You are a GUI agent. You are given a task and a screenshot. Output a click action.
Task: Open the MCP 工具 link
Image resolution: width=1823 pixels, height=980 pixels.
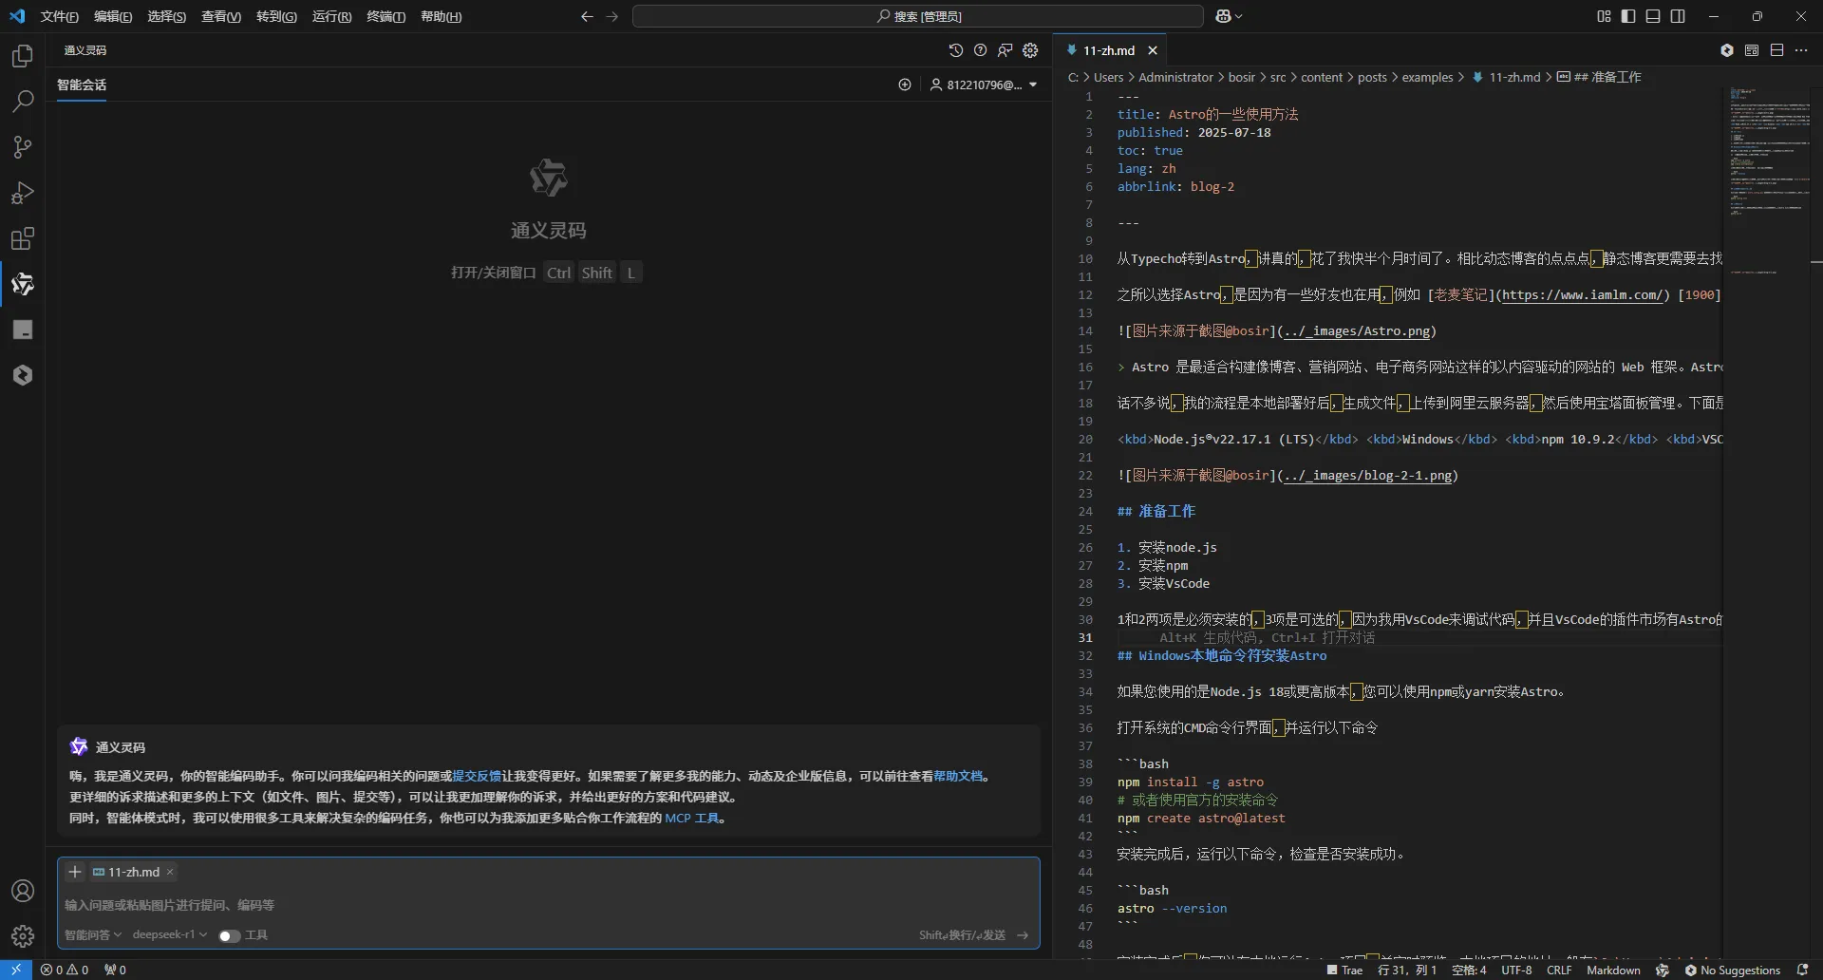tap(691, 818)
